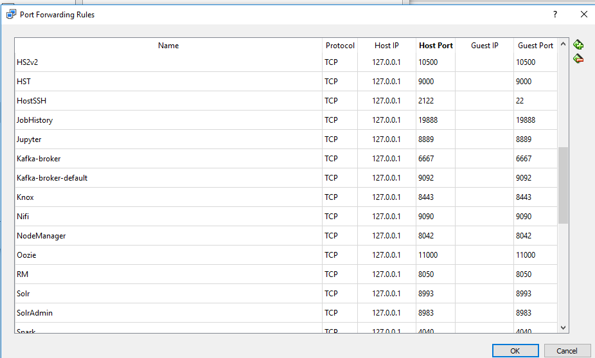The width and height of the screenshot is (595, 358).
Task: Select the HostSSH rule name
Action: 31,101
